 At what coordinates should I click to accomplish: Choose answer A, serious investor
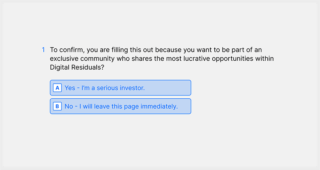coord(120,88)
